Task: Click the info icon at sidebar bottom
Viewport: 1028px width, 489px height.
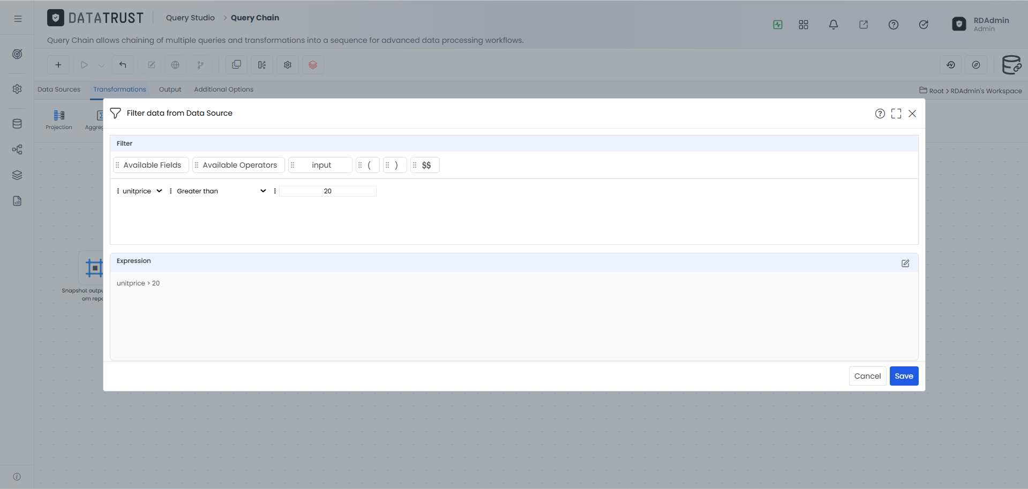Action: pos(17,477)
